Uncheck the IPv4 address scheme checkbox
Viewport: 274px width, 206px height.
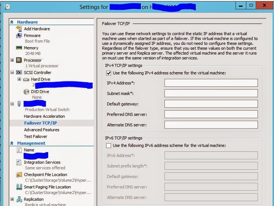point(108,73)
